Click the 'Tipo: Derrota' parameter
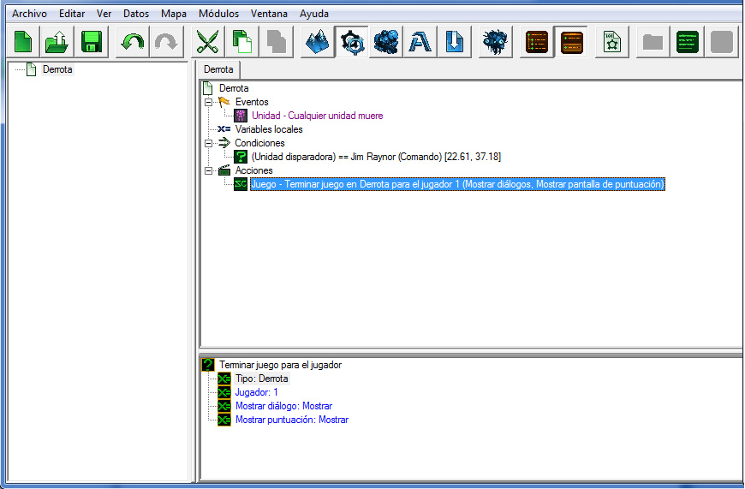Screen dimensions: 745x489 (x=262, y=379)
